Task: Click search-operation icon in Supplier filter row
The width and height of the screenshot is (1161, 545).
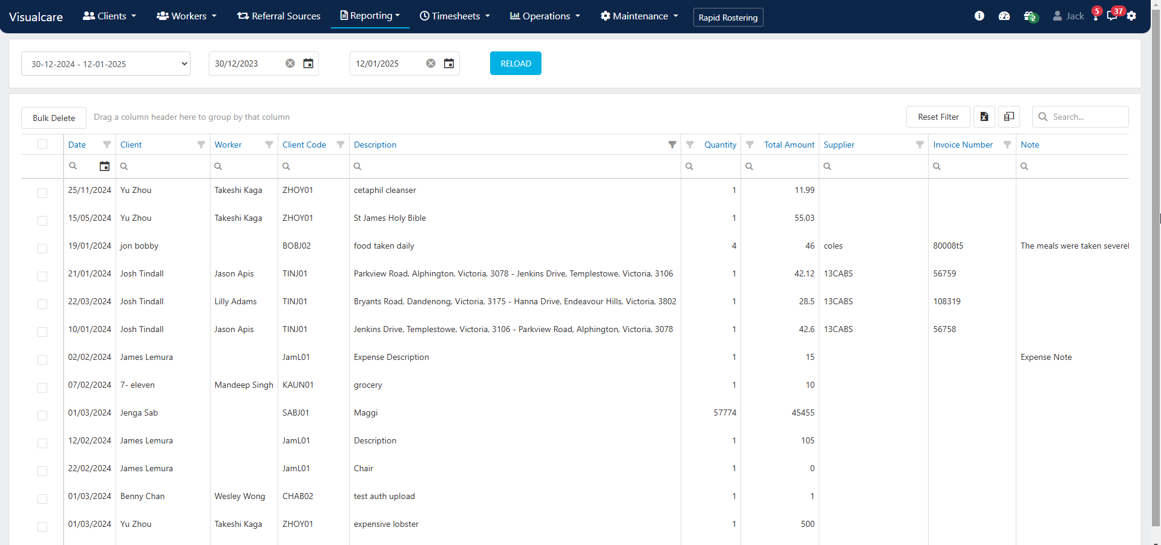Action: (827, 166)
